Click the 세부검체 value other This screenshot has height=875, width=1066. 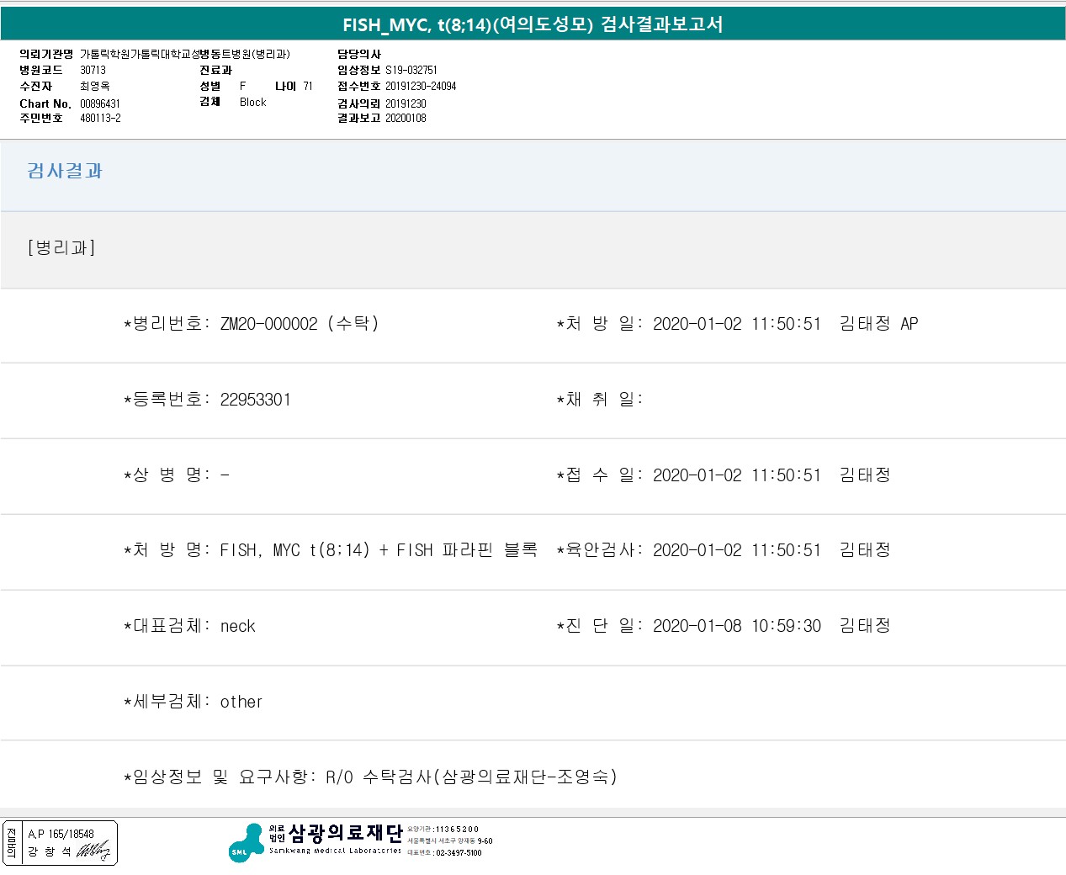click(x=241, y=702)
